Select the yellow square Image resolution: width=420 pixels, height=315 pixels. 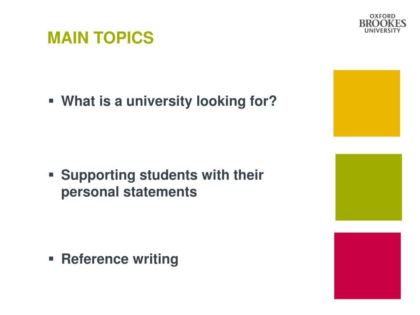point(367,103)
